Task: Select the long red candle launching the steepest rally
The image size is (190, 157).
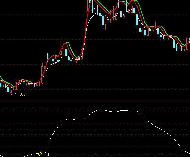Action: [85, 36]
